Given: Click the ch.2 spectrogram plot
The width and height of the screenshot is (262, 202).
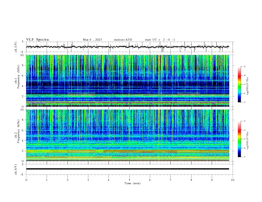Looking at the screenshot, I should tap(128, 135).
